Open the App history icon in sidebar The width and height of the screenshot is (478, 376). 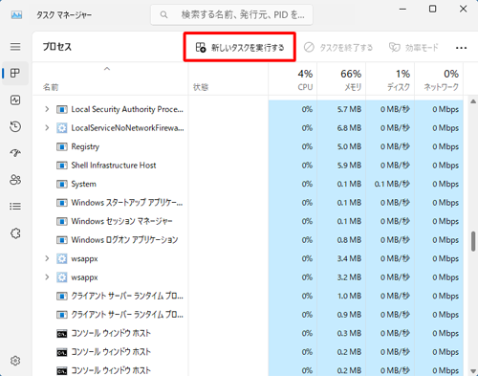[15, 126]
